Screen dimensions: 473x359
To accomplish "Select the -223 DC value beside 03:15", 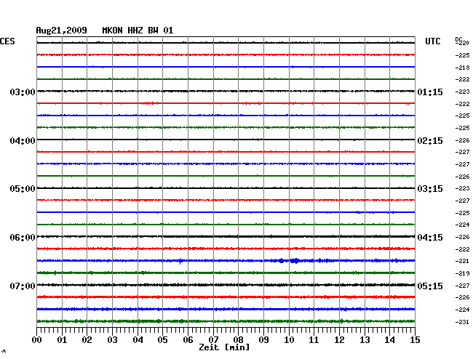I will 462,188.
